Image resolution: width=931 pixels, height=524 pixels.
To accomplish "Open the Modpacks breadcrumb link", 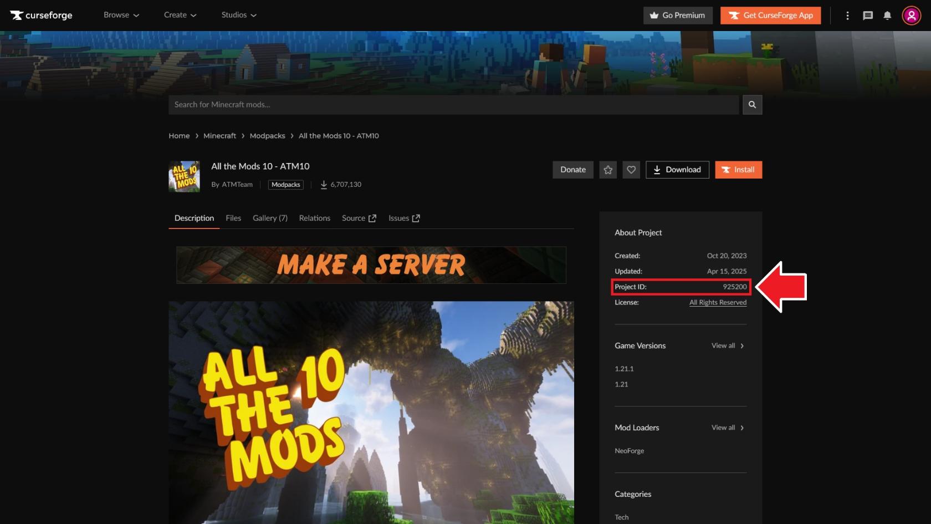I will pyautogui.click(x=267, y=136).
